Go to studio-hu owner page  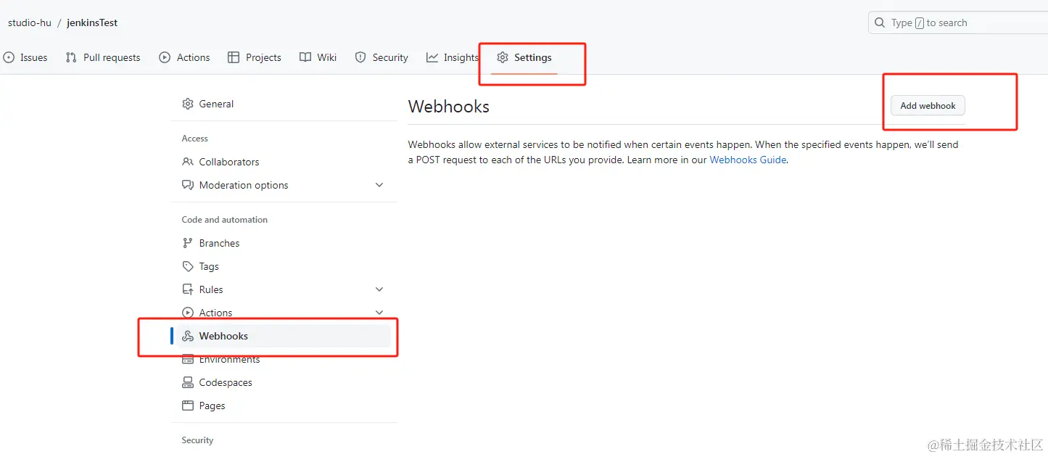pos(30,22)
